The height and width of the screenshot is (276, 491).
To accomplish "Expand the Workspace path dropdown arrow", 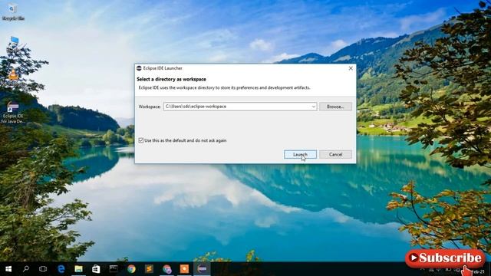I will [x=313, y=107].
